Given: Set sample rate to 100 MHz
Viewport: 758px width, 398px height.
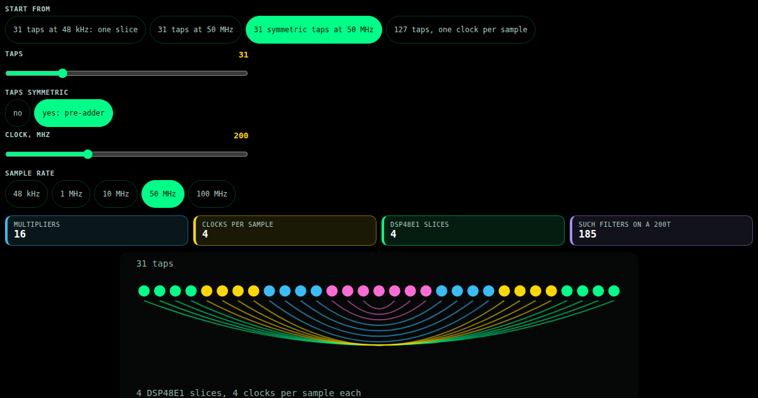Looking at the screenshot, I should tap(212, 194).
